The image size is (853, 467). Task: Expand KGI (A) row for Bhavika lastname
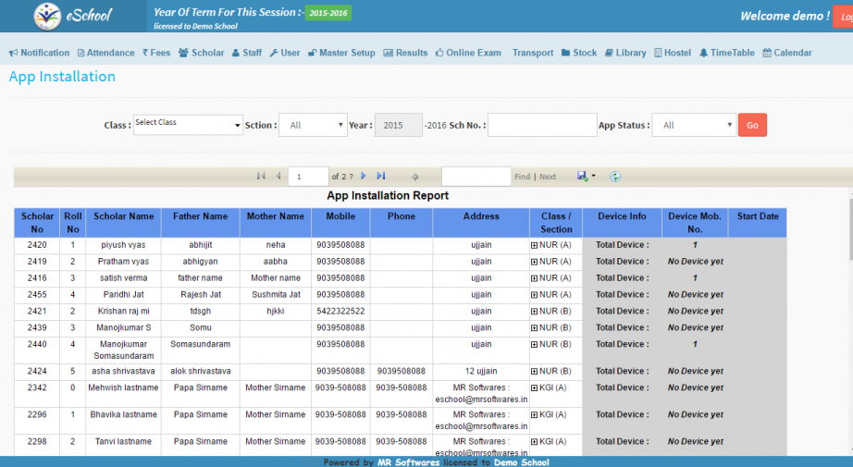(x=534, y=415)
